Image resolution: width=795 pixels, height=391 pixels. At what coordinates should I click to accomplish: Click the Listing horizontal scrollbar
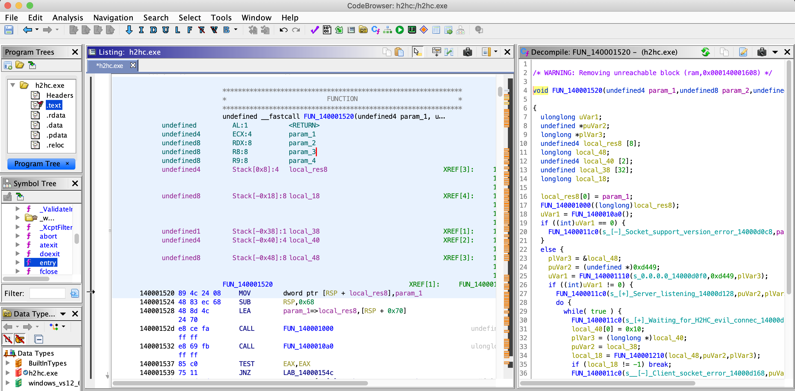pyautogui.click(x=240, y=383)
